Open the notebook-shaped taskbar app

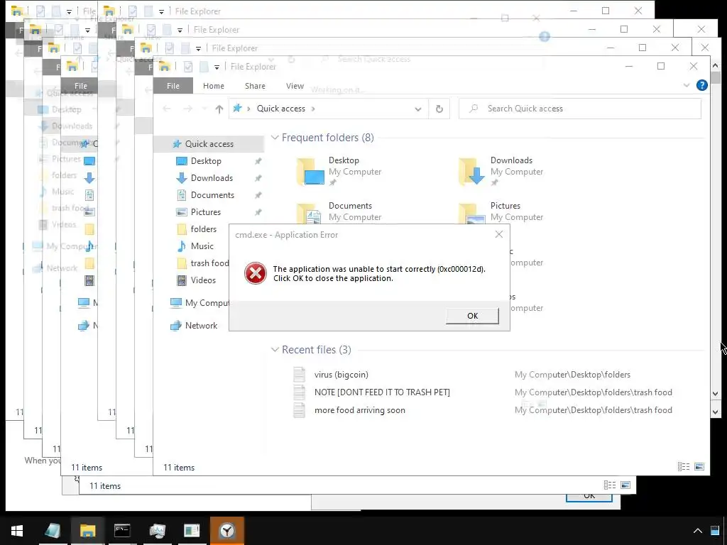pyautogui.click(x=53, y=531)
